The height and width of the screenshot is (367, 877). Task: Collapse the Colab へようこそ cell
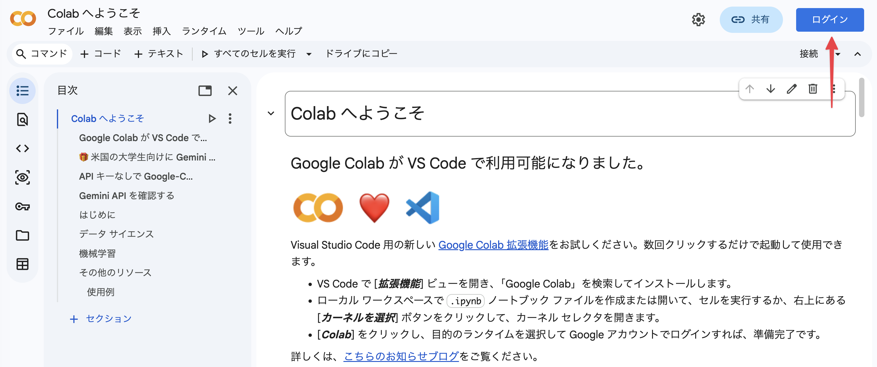271,113
